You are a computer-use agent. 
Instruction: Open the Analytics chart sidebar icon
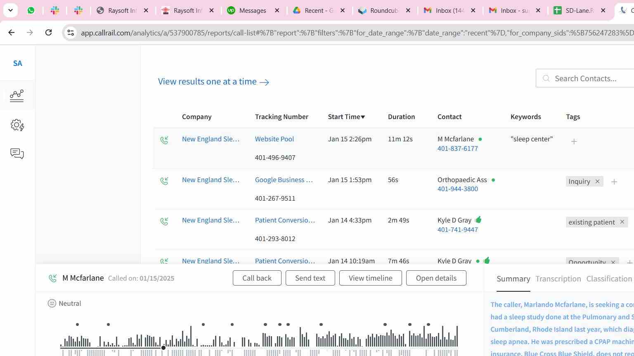pyautogui.click(x=17, y=96)
